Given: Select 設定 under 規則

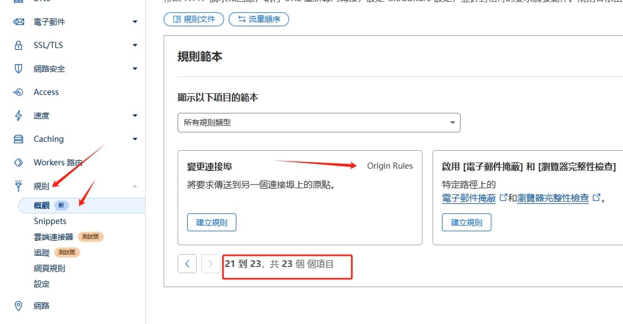Looking at the screenshot, I should (x=42, y=284).
